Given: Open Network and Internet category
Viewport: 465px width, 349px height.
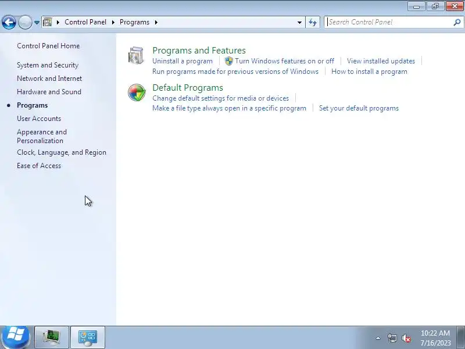Looking at the screenshot, I should 49,79.
